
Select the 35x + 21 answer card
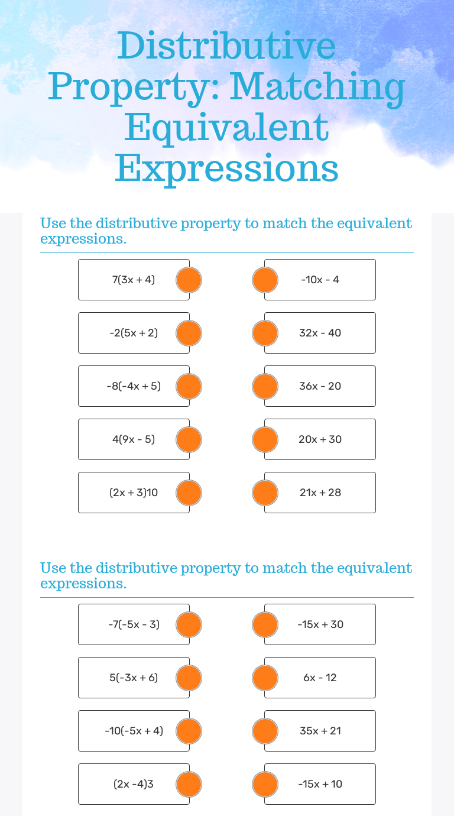coord(320,731)
